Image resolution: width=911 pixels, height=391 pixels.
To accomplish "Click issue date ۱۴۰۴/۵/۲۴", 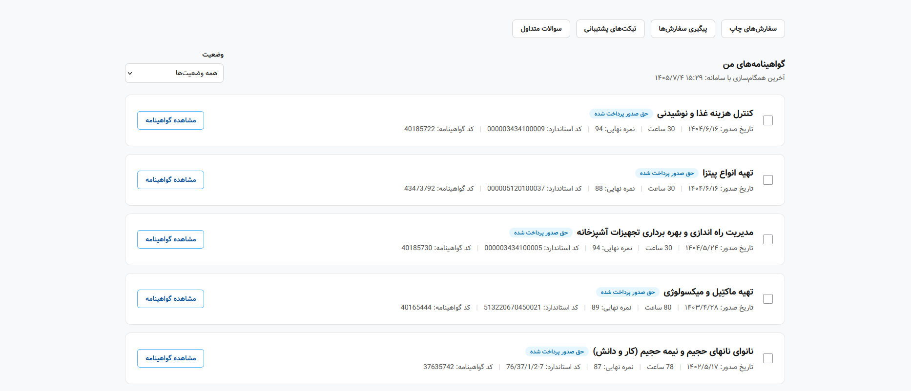I will click(719, 248).
